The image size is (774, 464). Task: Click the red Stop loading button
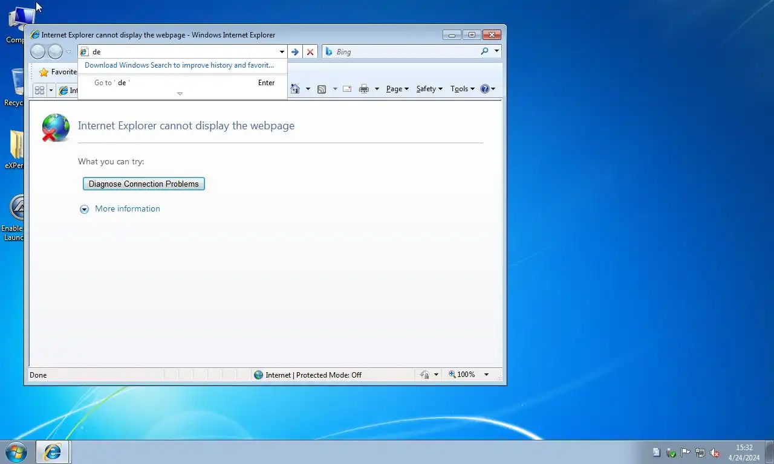[x=310, y=52]
